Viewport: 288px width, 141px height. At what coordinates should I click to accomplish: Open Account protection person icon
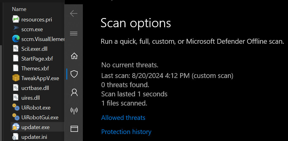pos(74,92)
